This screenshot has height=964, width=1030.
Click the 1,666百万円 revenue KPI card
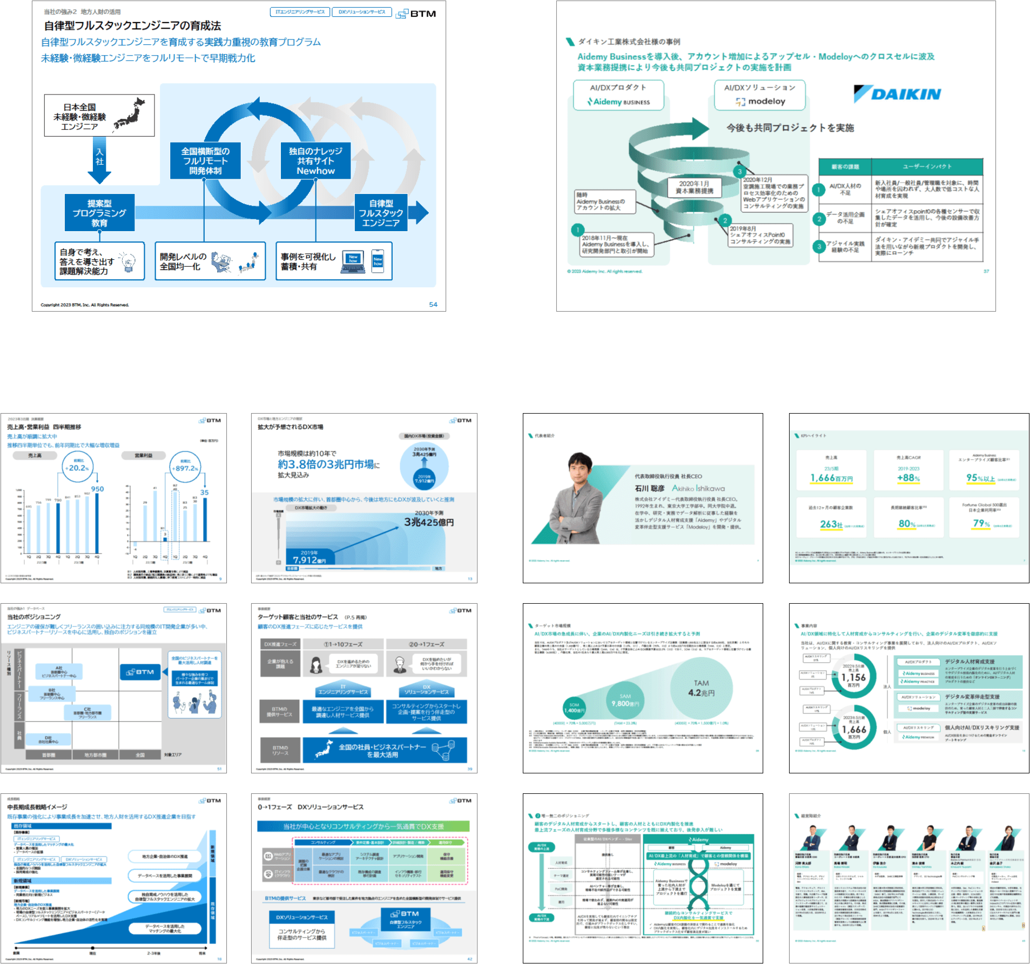[x=831, y=470]
